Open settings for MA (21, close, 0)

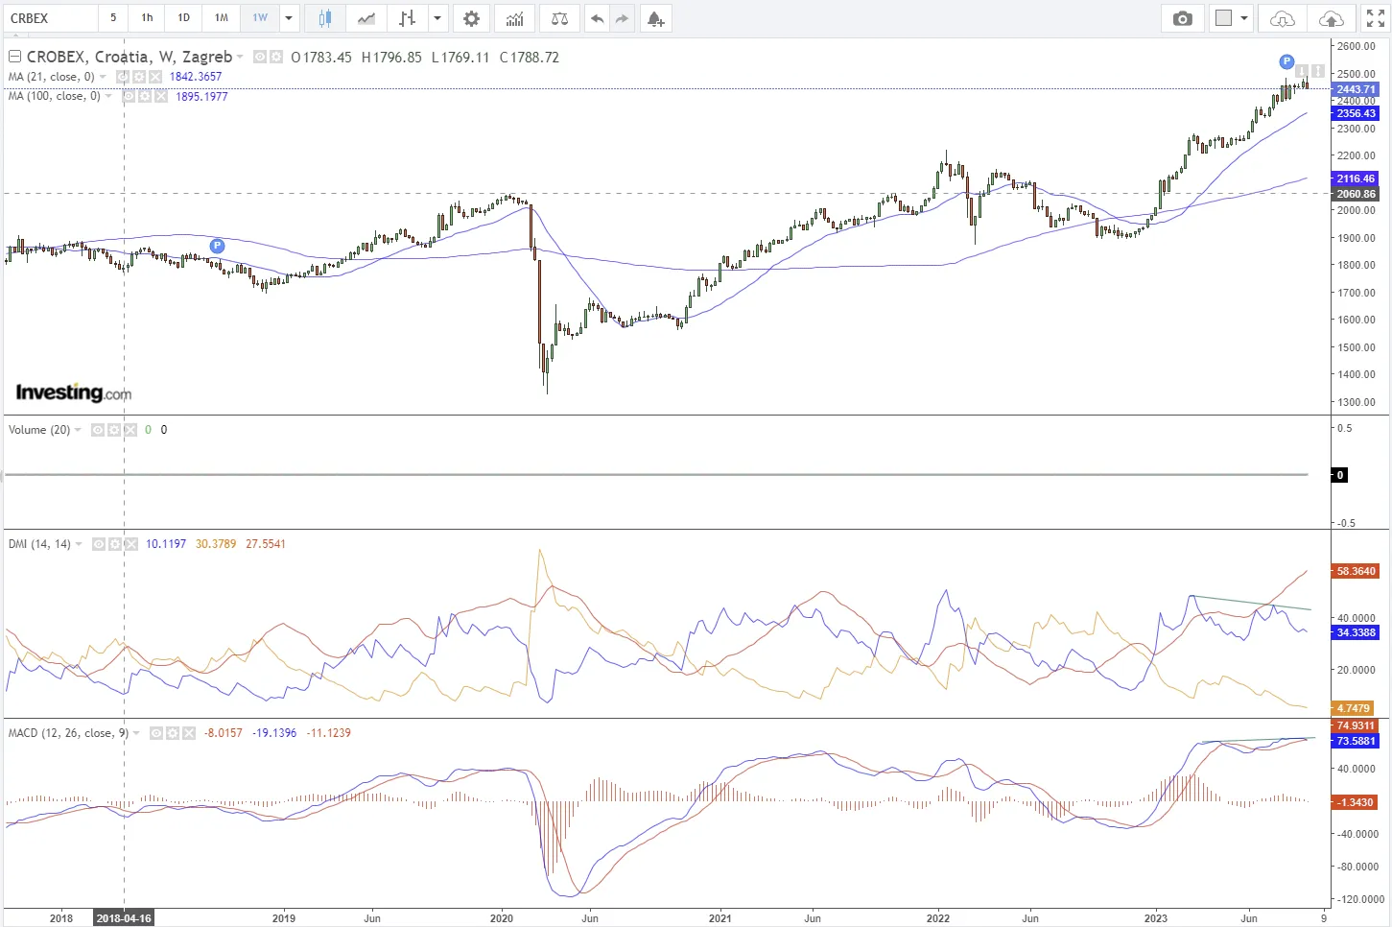pyautogui.click(x=138, y=77)
